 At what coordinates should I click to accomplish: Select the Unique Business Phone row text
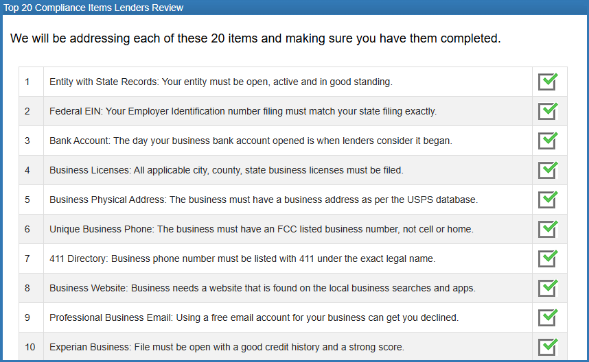261,229
